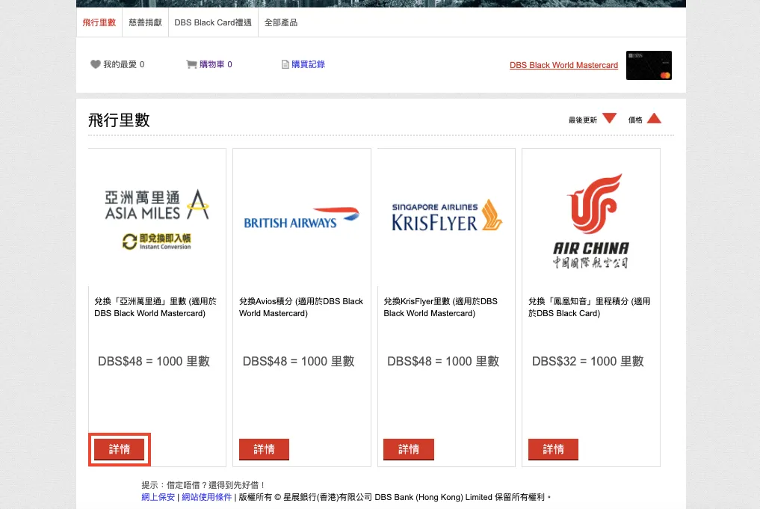Image resolution: width=760 pixels, height=509 pixels.
Task: Click the heart favorites icon
Action: pos(95,64)
